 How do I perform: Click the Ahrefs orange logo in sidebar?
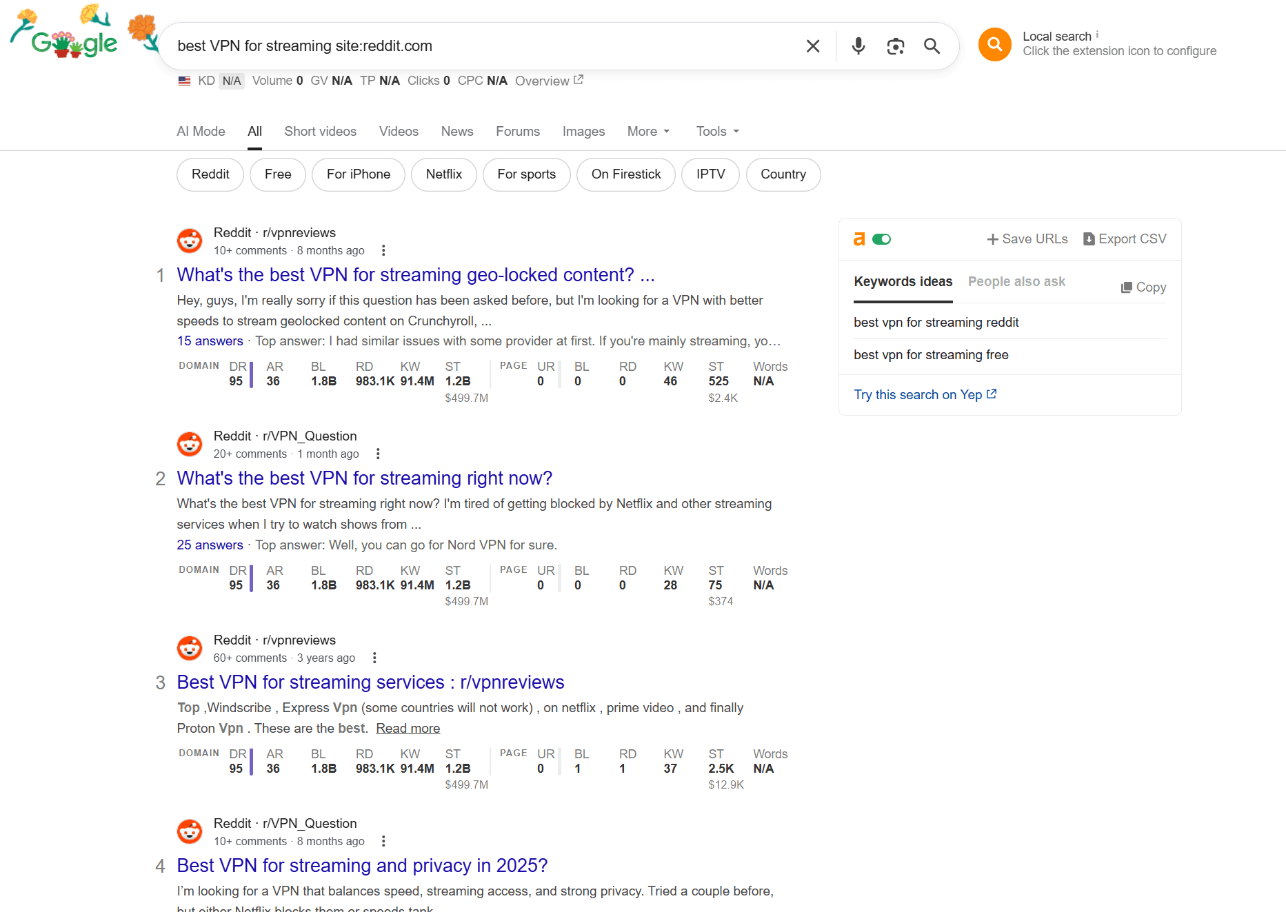(859, 239)
